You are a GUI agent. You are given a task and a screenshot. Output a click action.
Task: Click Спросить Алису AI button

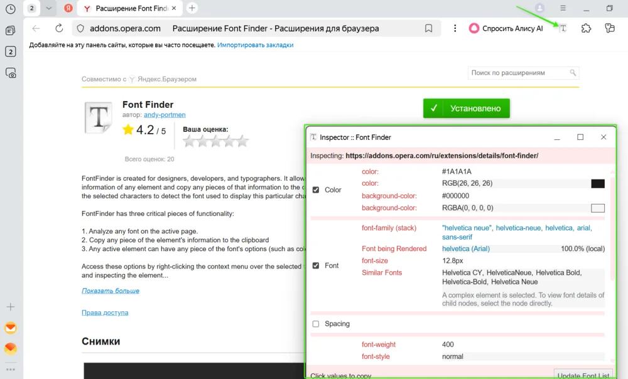click(x=506, y=28)
